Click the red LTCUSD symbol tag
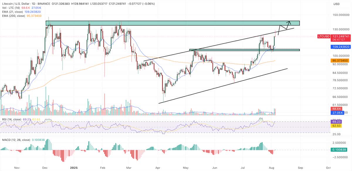This screenshot has width=352, height=171. pos(324,36)
